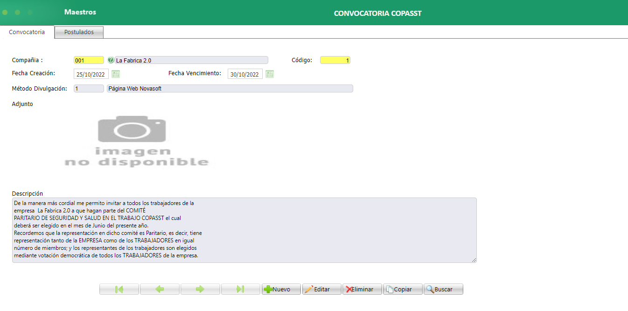The image size is (628, 311).
Task: Jump to the last record arrow icon
Action: click(x=241, y=289)
